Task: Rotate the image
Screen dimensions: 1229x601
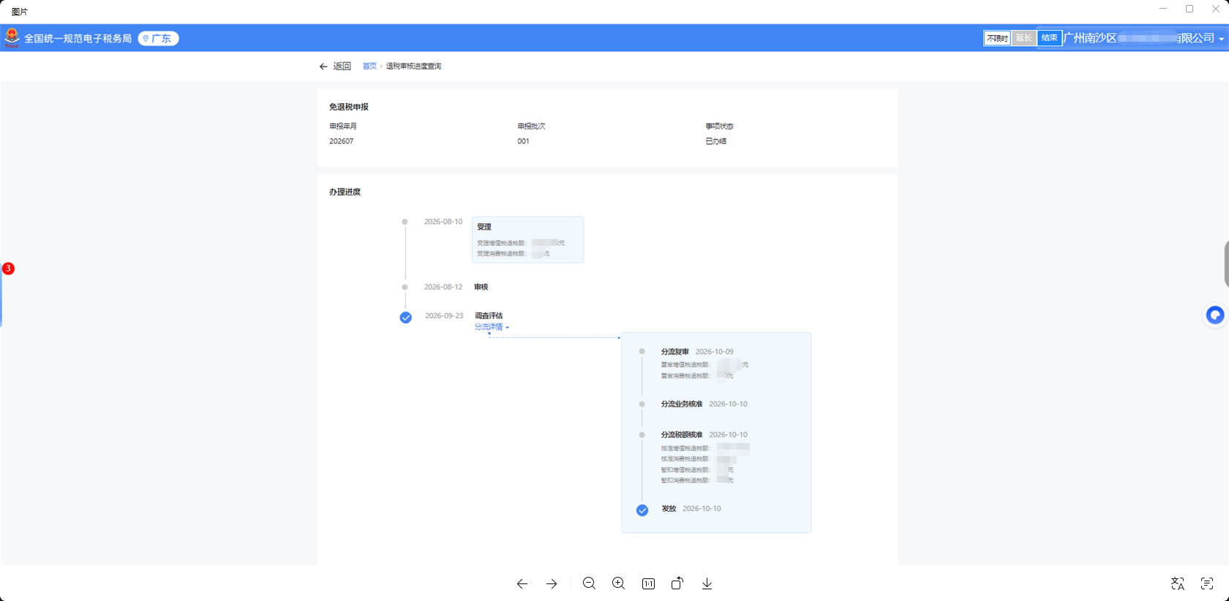Action: [x=677, y=583]
